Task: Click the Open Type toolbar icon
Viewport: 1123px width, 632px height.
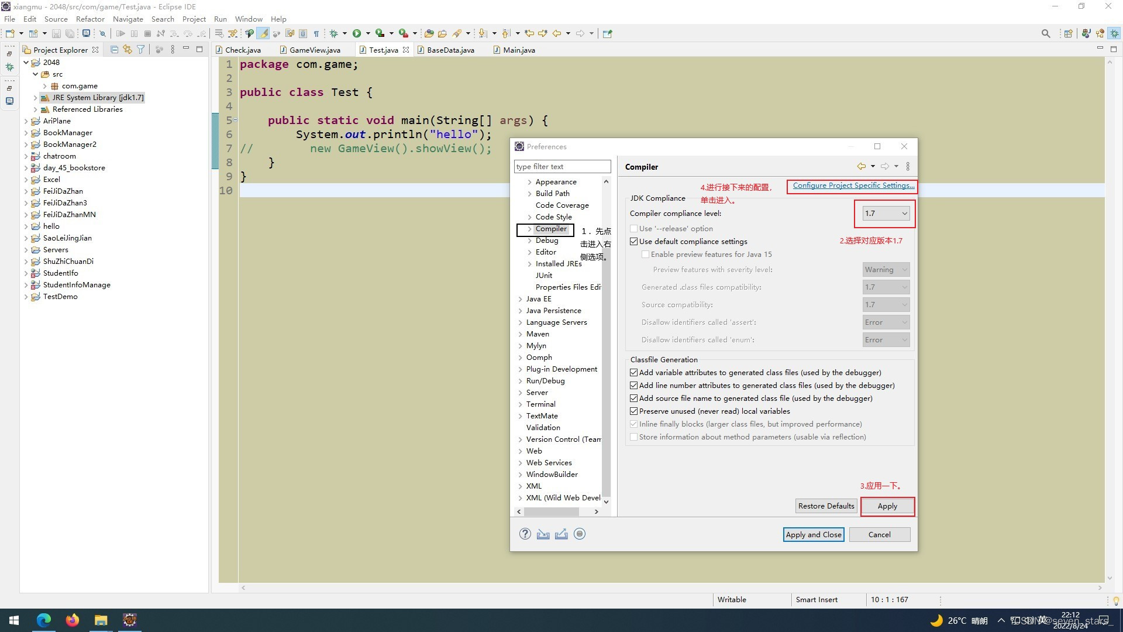Action: [x=428, y=33]
